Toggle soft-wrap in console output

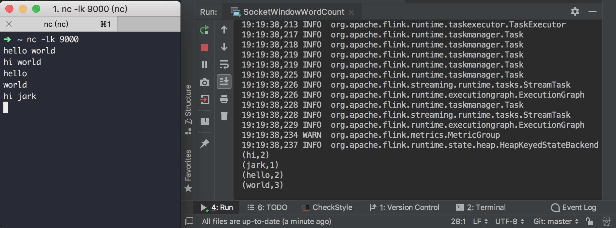pos(224,64)
